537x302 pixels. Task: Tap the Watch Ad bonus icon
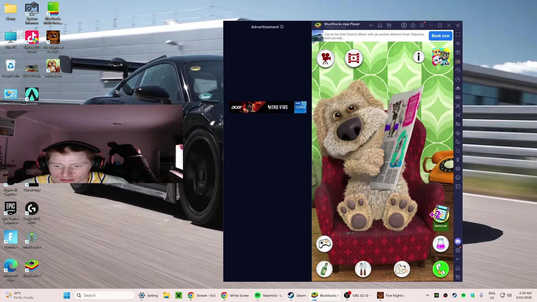(440, 217)
